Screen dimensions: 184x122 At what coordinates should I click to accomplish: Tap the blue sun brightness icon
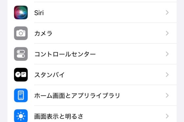21,116
